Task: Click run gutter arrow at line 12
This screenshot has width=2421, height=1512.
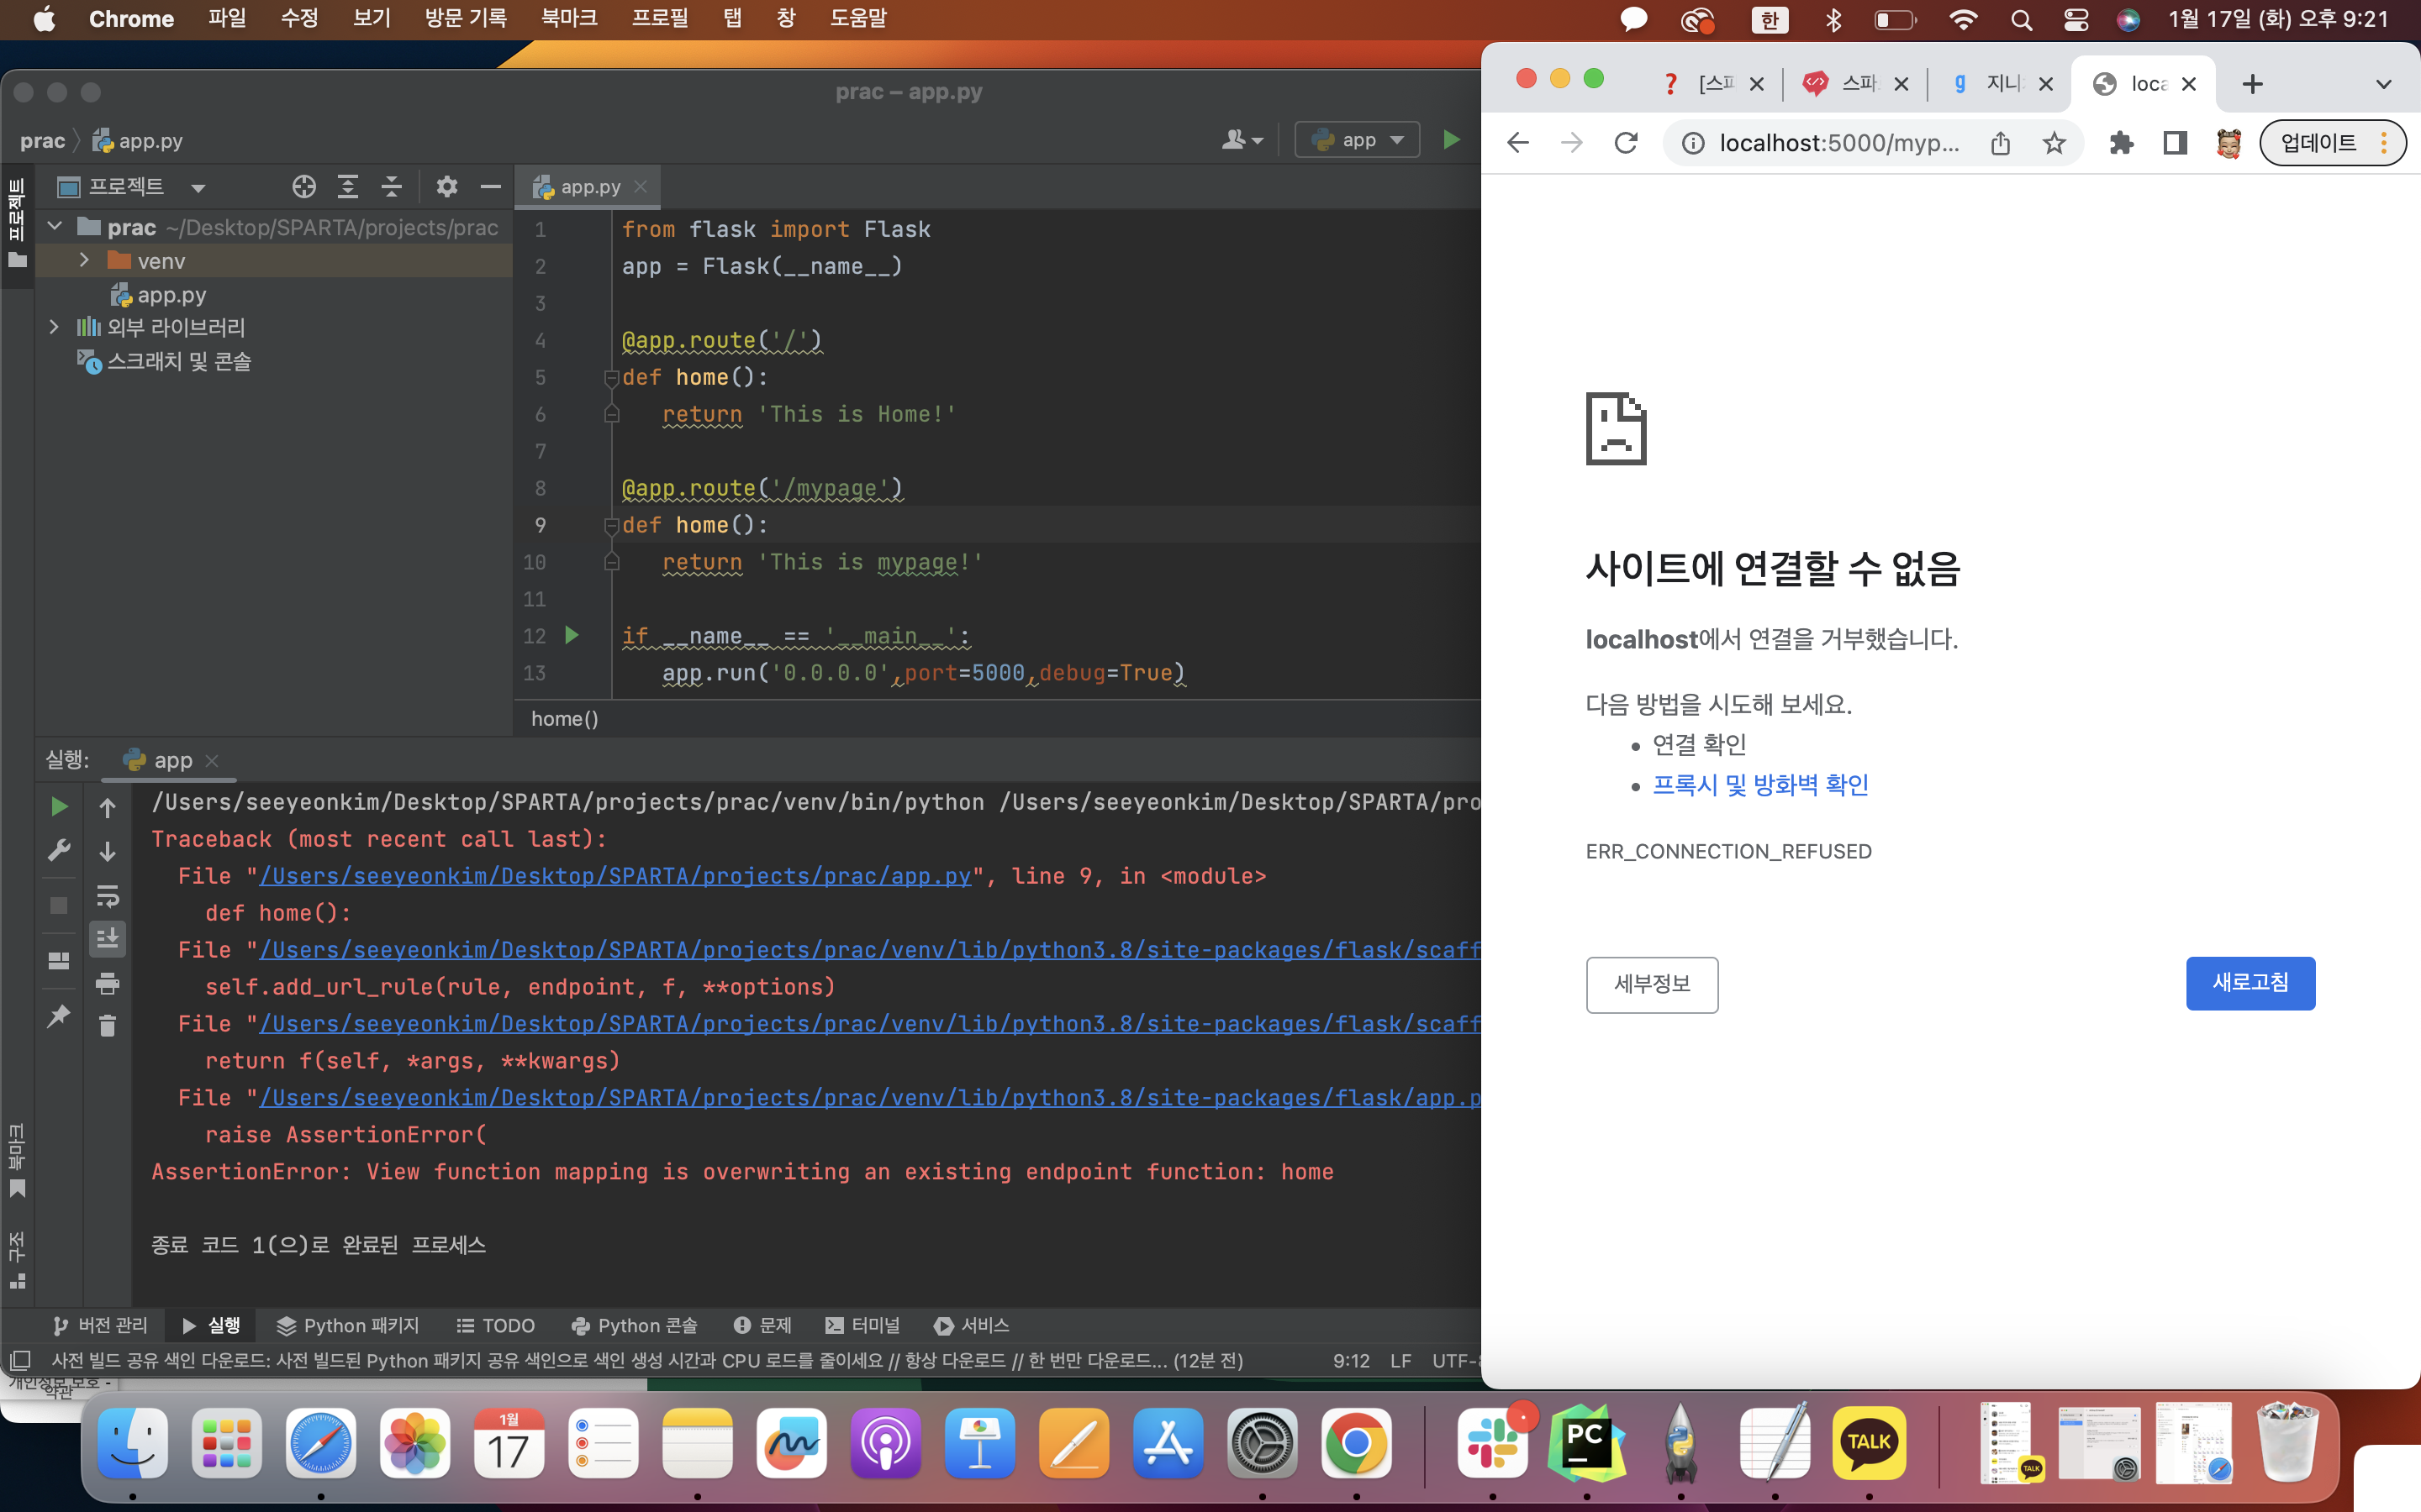Action: click(x=572, y=635)
